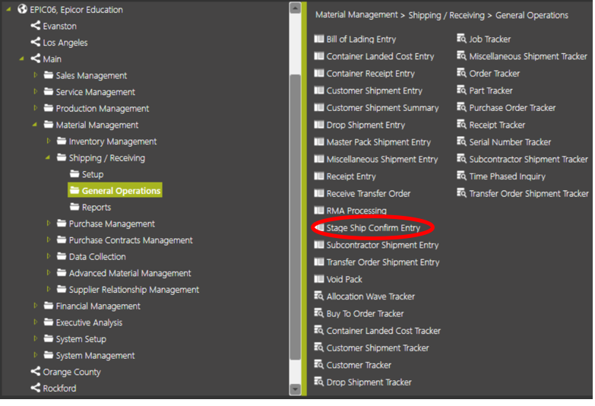Screen dimensions: 595x406
Task: Click the Job Tracker magnifier icon
Action: (x=461, y=39)
